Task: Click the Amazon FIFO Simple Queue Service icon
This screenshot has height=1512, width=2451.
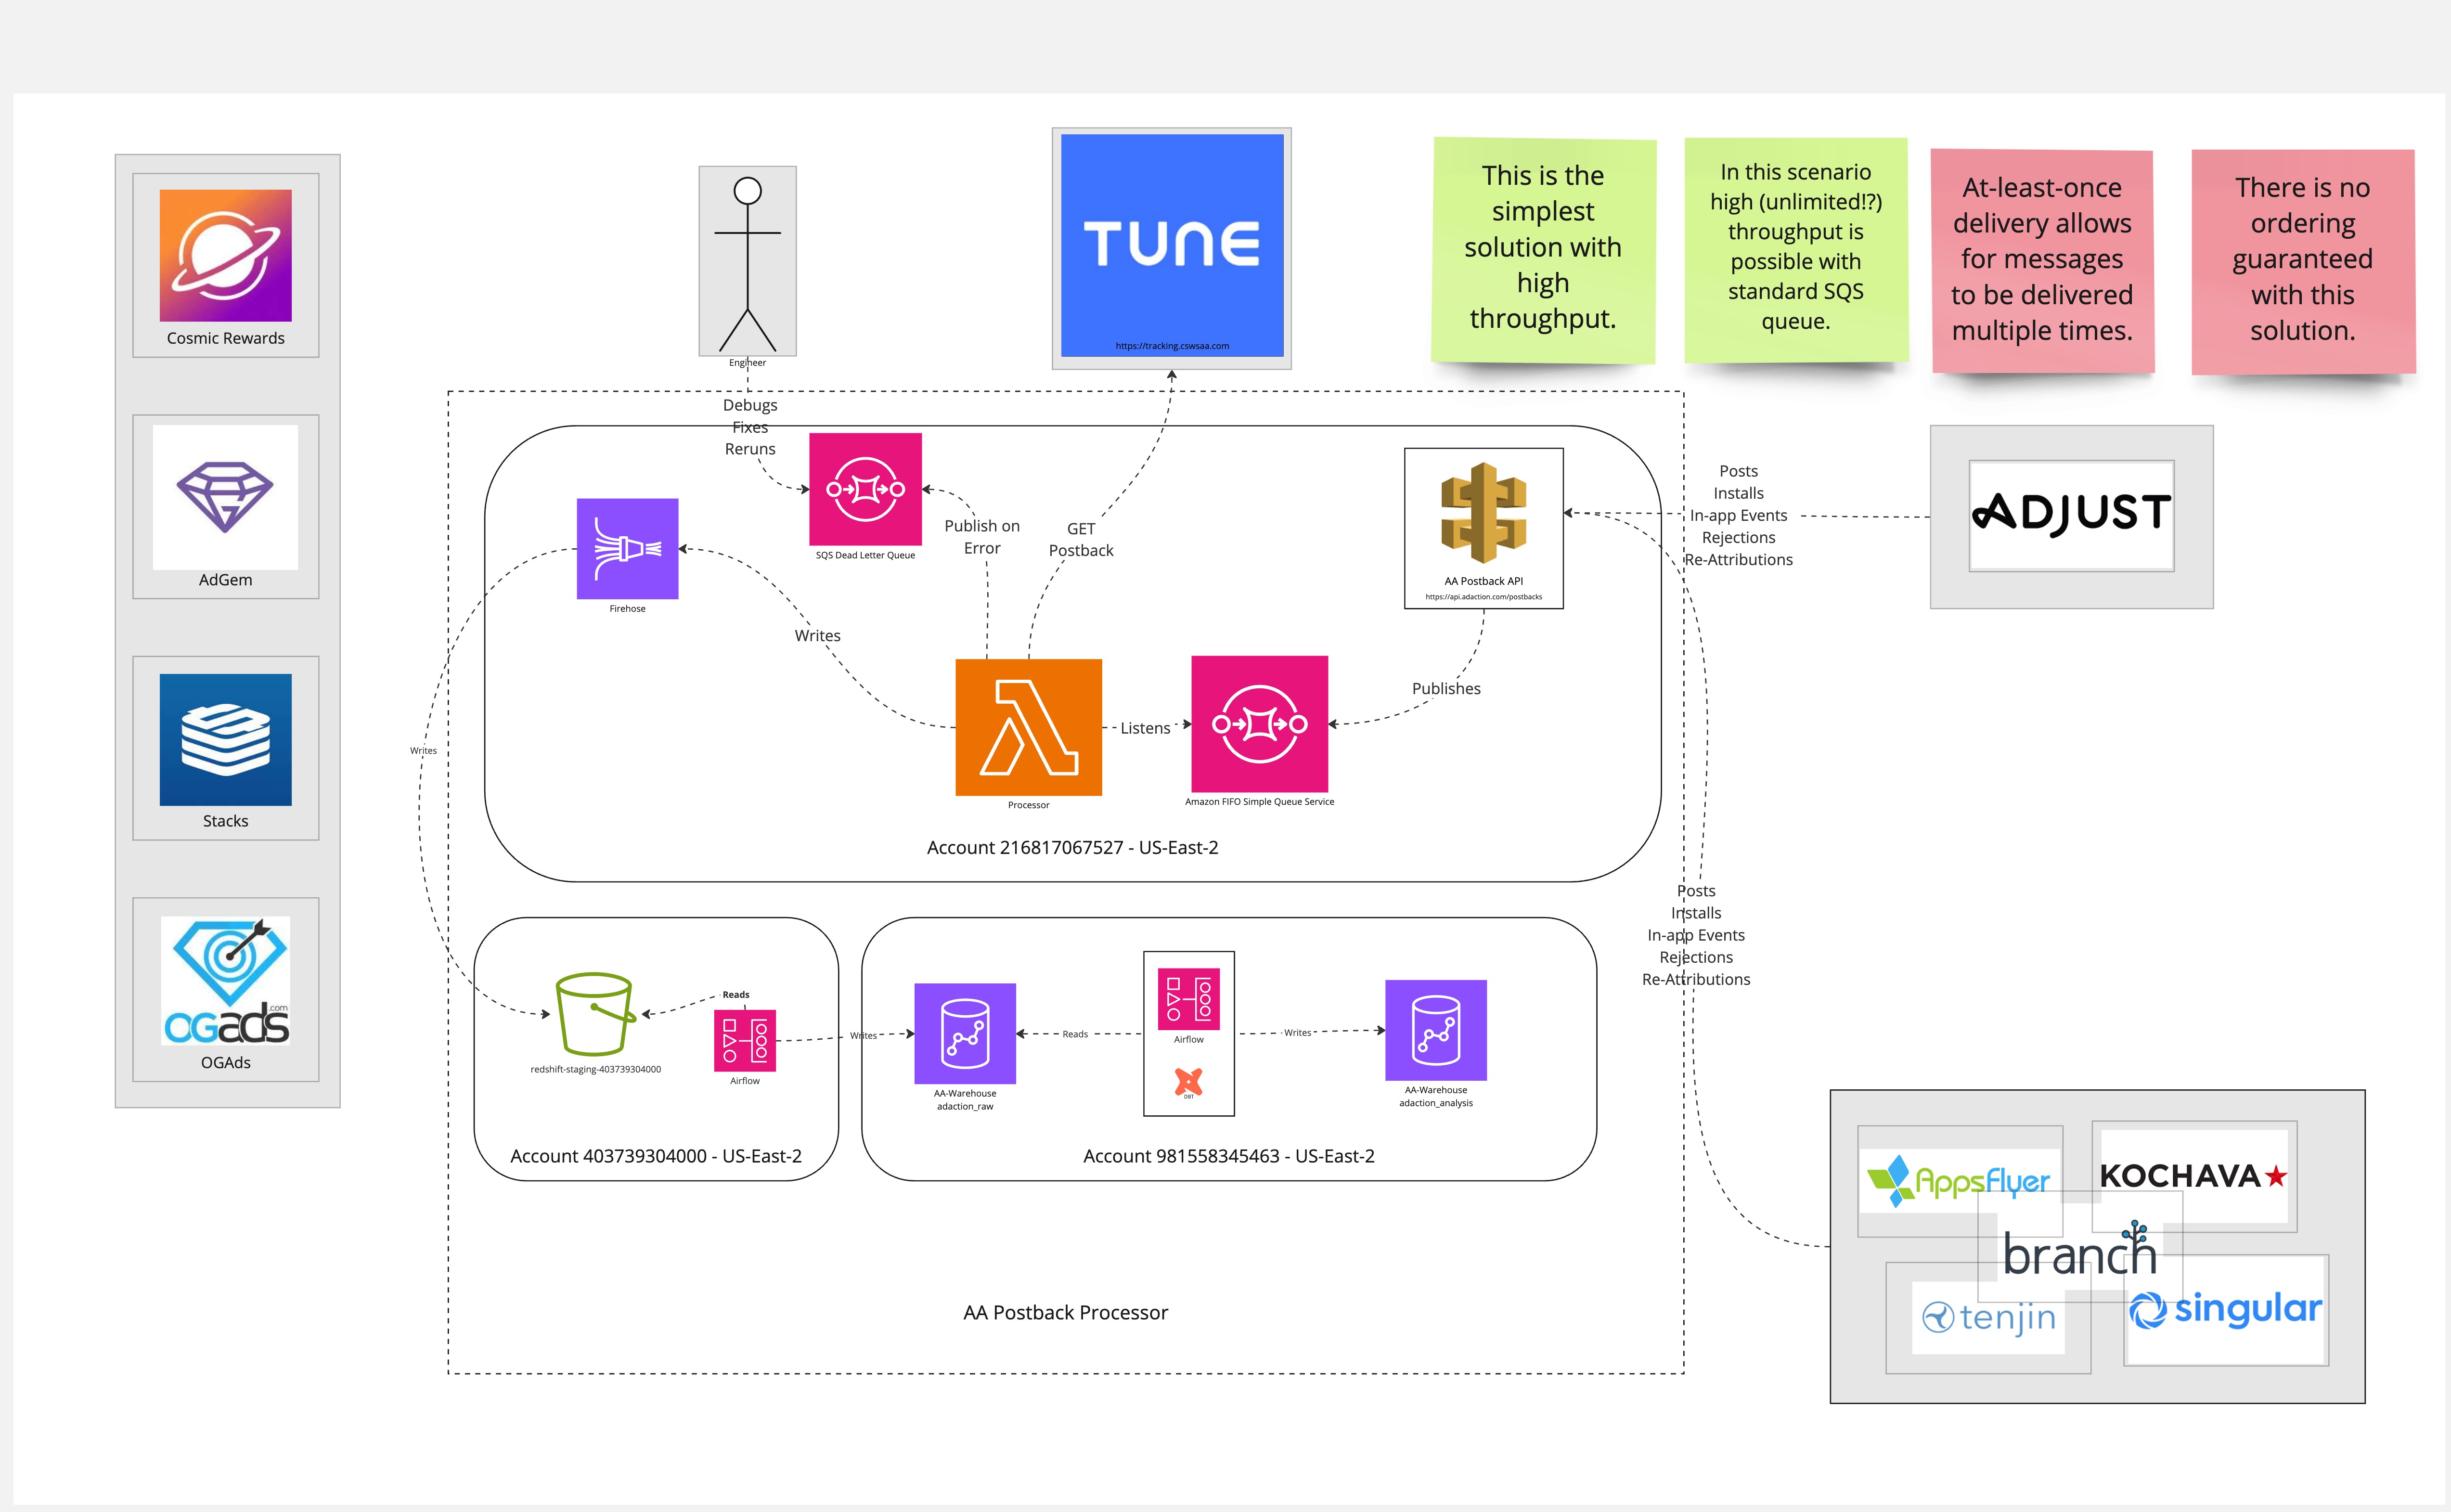Action: (1259, 723)
